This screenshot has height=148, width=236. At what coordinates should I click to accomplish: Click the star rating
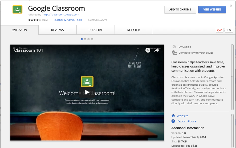34,20
